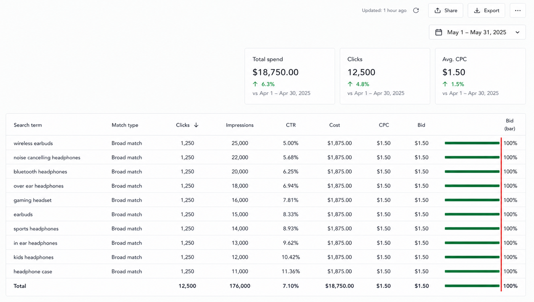534x302 pixels.
Task: Click the Export button
Action: coord(486,11)
